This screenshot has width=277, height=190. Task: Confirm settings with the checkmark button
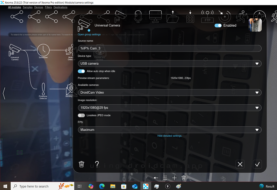pos(257,164)
